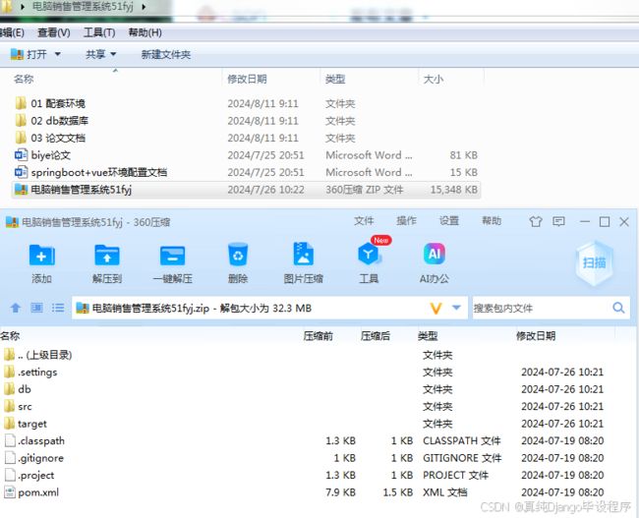Open the 工具(T) menu in Explorer
639x518 pixels.
click(99, 32)
